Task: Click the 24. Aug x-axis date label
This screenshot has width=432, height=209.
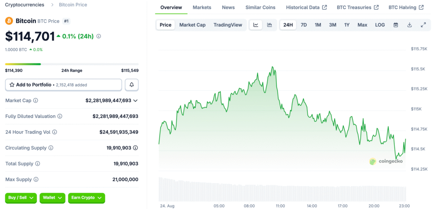Action: [167, 206]
